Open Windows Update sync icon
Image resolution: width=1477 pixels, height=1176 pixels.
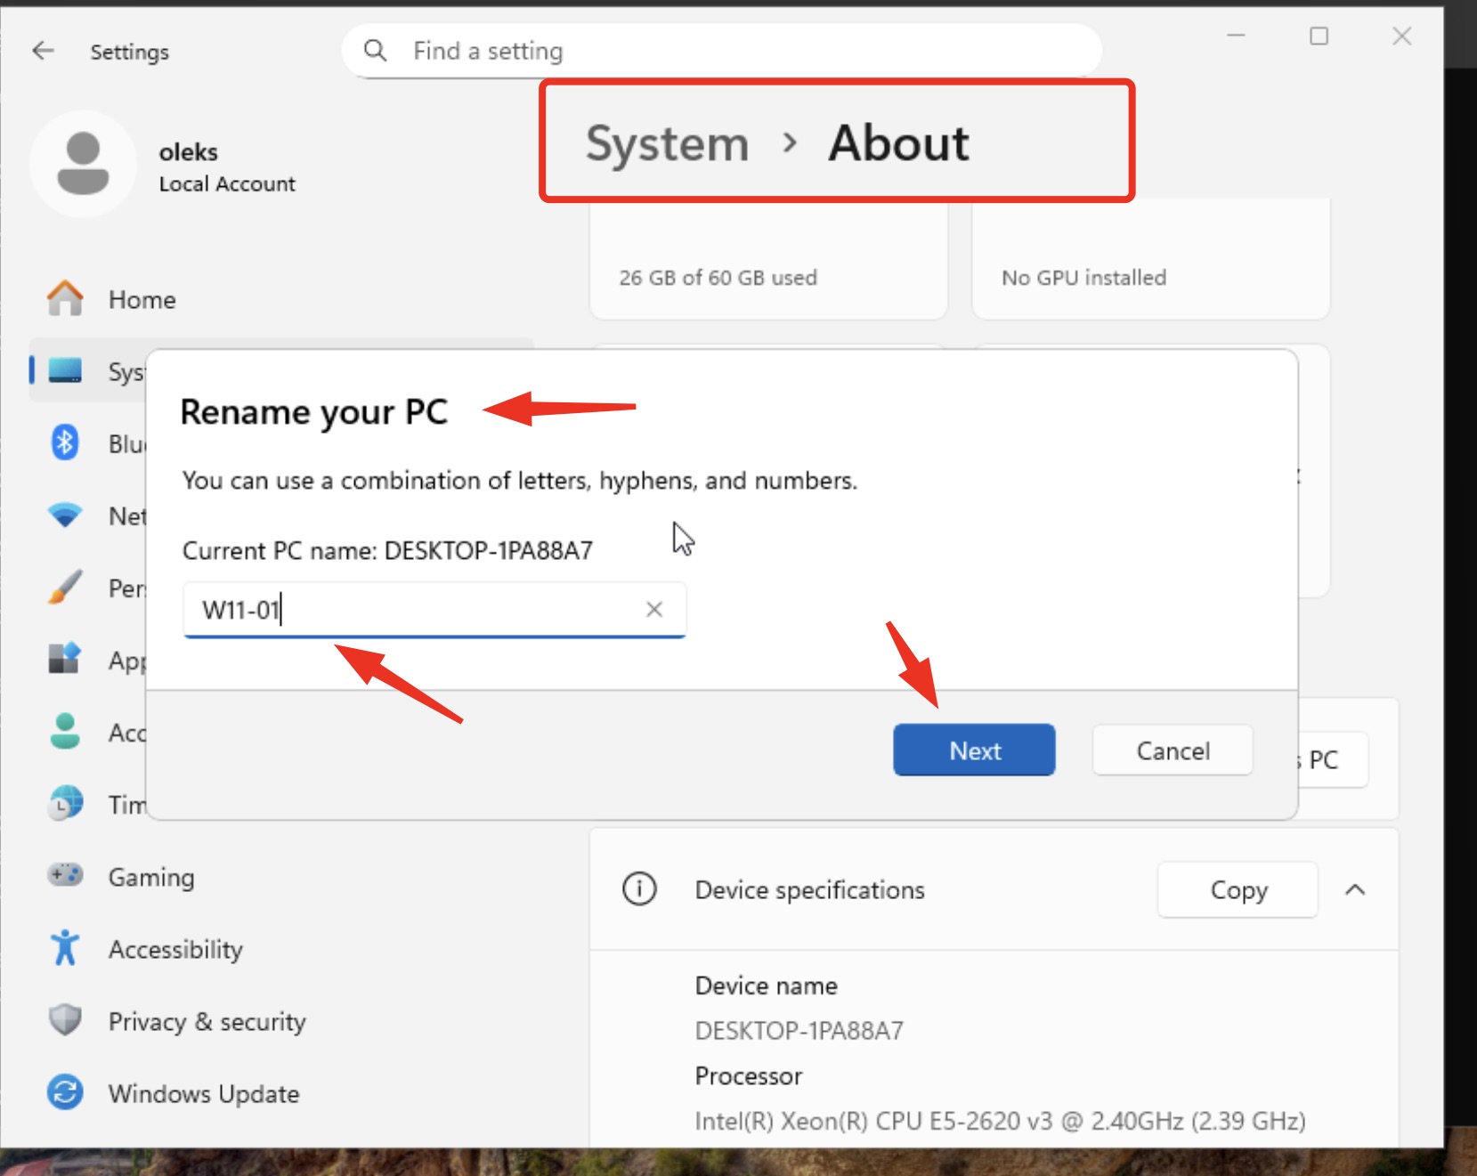click(x=65, y=1092)
